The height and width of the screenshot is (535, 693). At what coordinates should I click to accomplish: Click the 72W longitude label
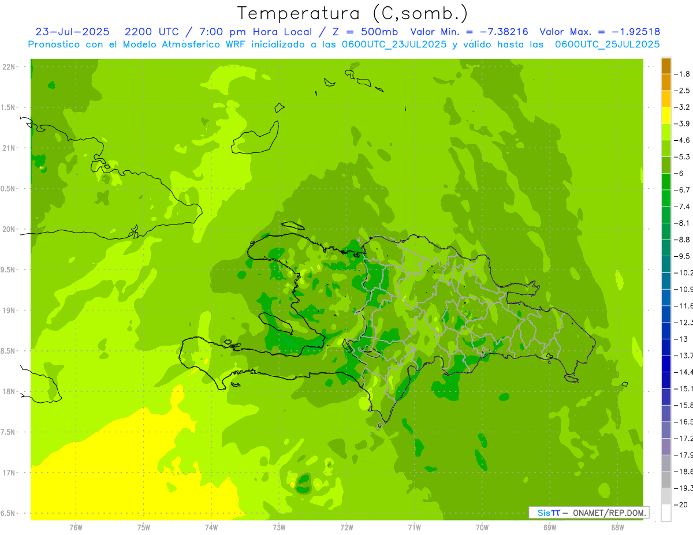tap(346, 527)
